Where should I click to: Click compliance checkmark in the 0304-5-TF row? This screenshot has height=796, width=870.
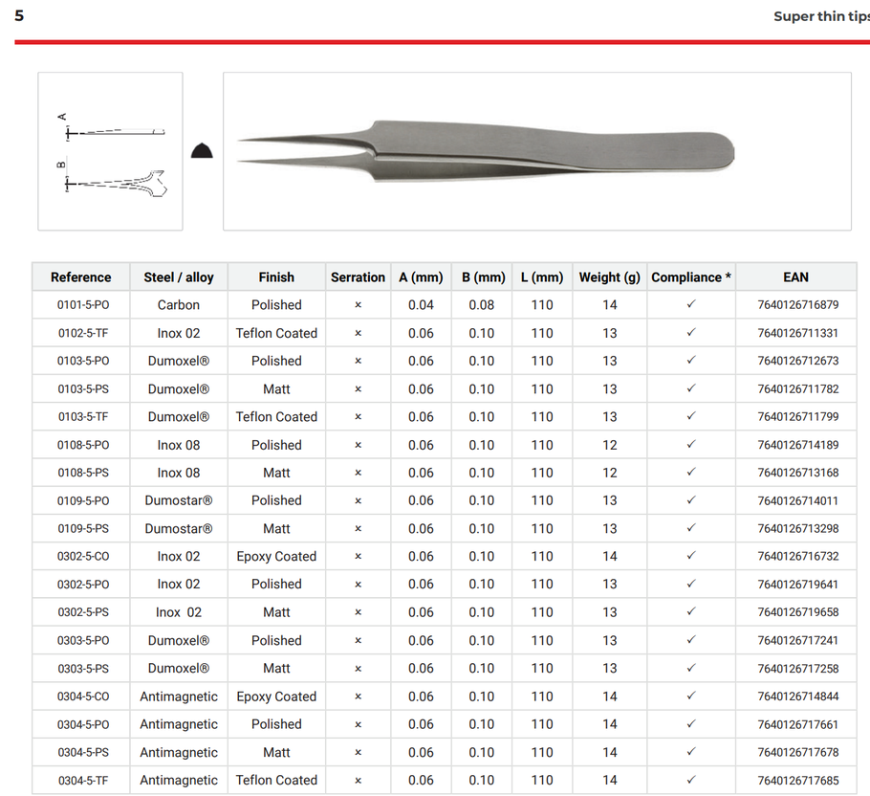tap(691, 780)
